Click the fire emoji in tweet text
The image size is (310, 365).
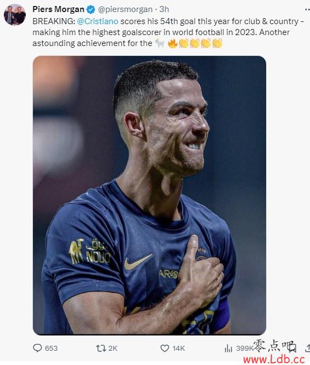(x=173, y=43)
